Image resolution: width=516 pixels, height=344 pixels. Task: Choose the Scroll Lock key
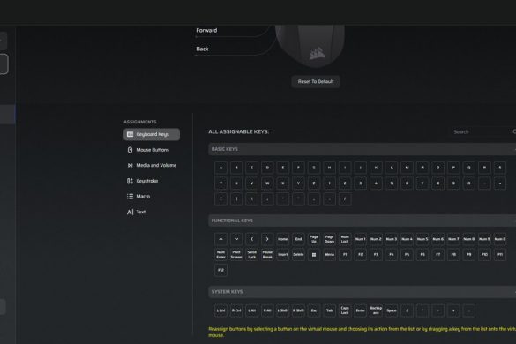pos(251,254)
